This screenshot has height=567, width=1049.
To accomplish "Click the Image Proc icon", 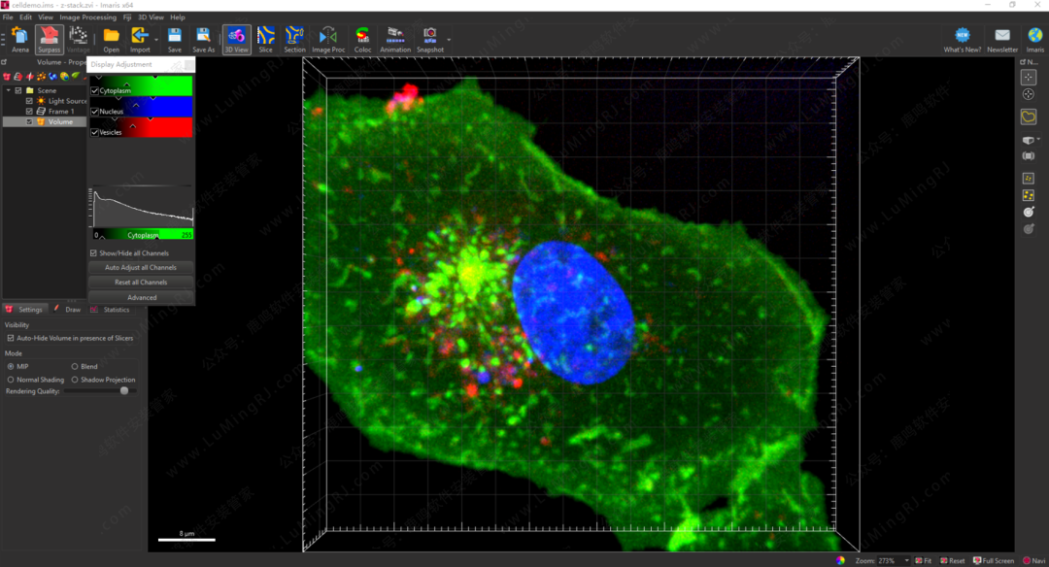I will (x=328, y=38).
